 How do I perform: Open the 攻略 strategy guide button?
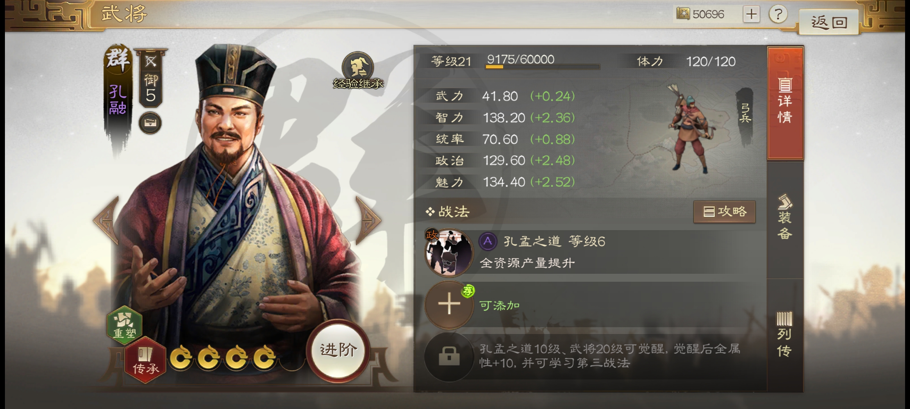point(725,212)
